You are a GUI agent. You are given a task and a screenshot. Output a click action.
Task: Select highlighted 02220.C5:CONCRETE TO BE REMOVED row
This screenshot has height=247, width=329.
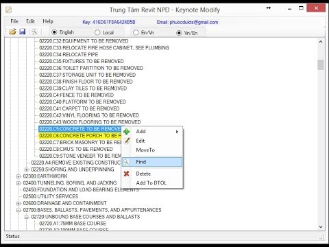pyautogui.click(x=80, y=129)
